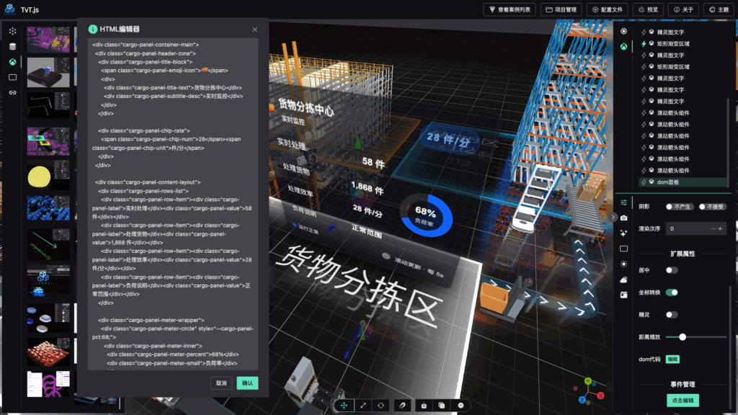Click the 取消 button in HTML editor

[x=221, y=383]
